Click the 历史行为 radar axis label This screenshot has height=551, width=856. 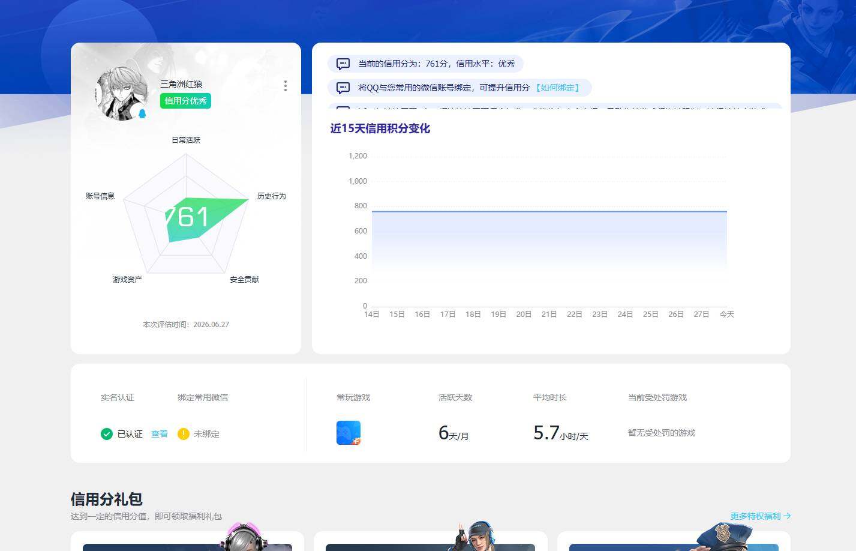pos(272,196)
